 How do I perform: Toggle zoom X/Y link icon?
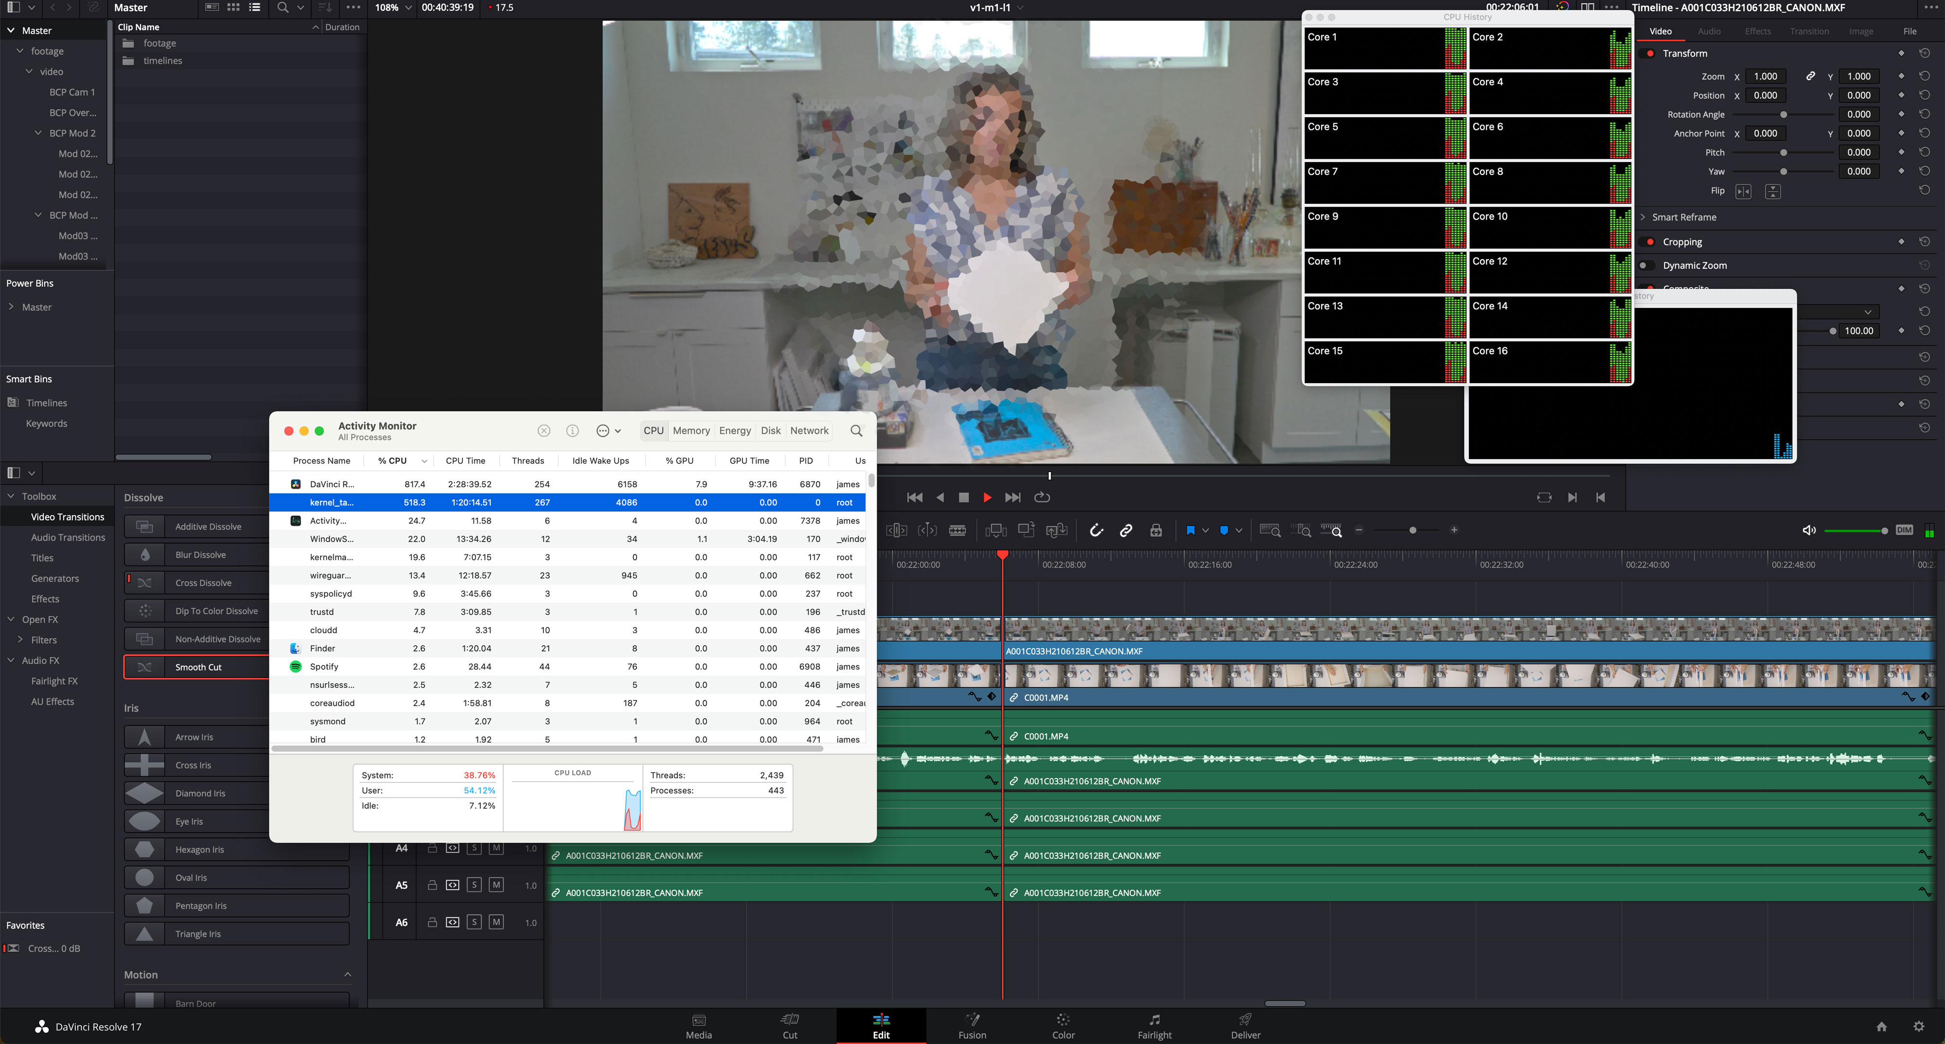coord(1810,76)
